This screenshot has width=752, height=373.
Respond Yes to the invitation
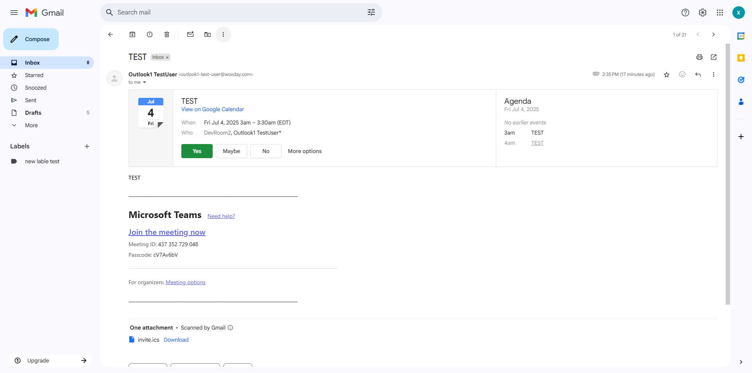197,151
